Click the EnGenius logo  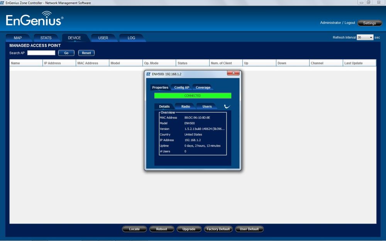34,19
